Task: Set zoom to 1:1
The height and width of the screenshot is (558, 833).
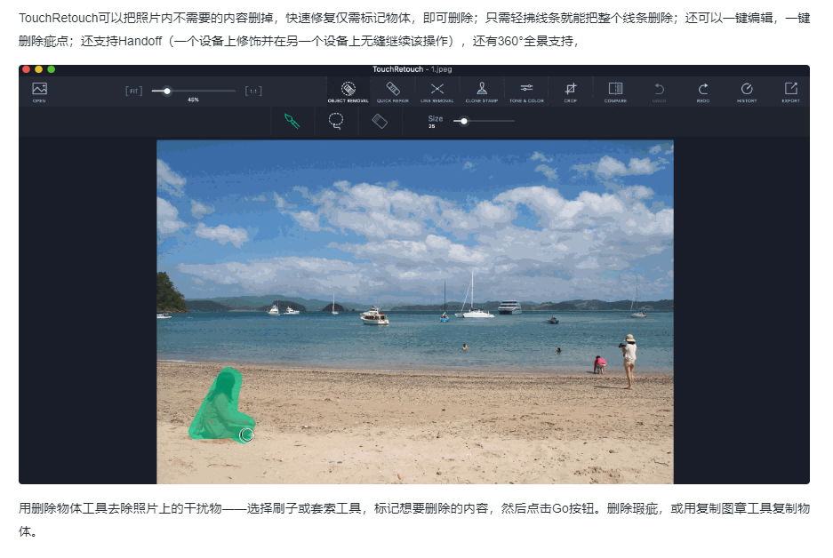Action: point(253,91)
